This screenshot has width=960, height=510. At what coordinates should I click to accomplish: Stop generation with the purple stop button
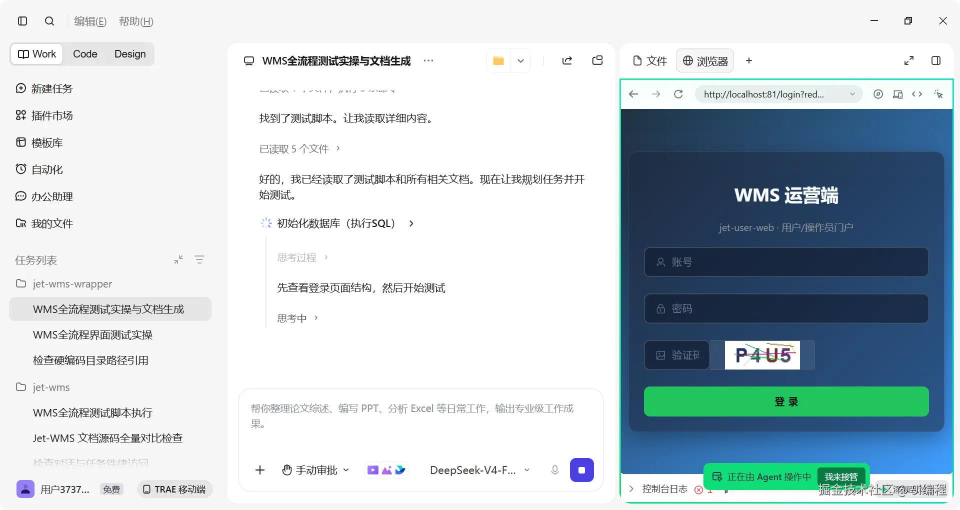click(582, 470)
